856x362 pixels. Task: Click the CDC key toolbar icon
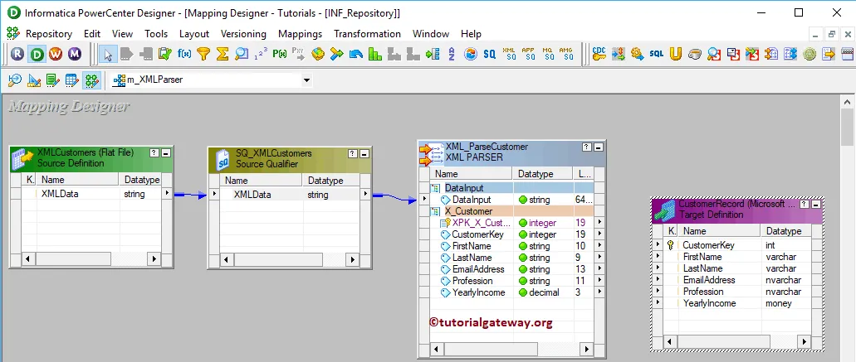599,54
